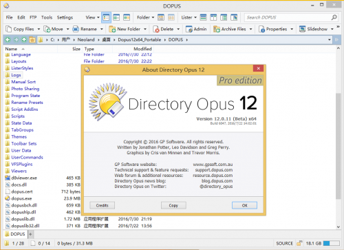Click the search magnifier icon

(334, 17)
